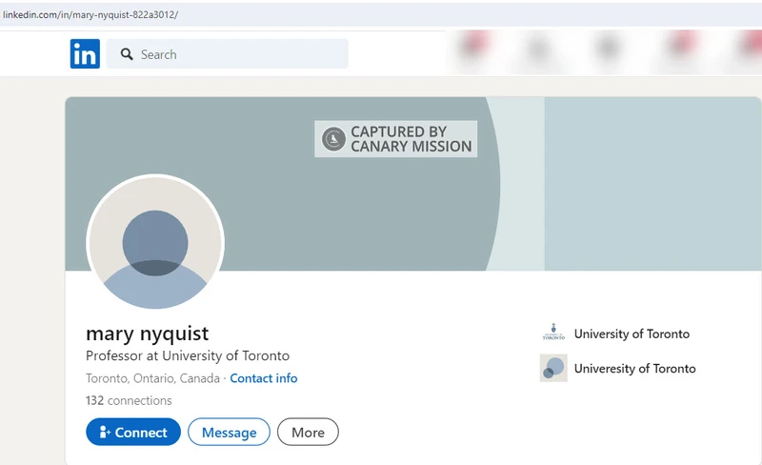Image resolution: width=762 pixels, height=465 pixels.
Task: Click the University of Toronto crest logo
Action: [x=553, y=333]
